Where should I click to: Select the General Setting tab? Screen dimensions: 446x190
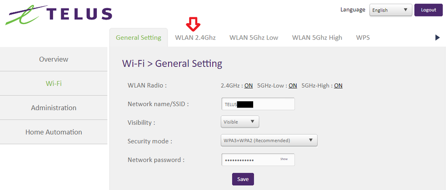coord(138,37)
